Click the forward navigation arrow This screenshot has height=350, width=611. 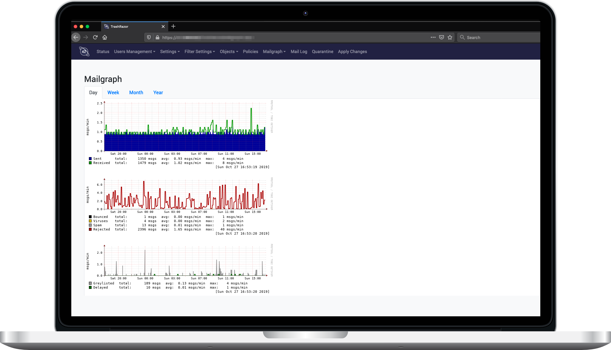point(86,37)
